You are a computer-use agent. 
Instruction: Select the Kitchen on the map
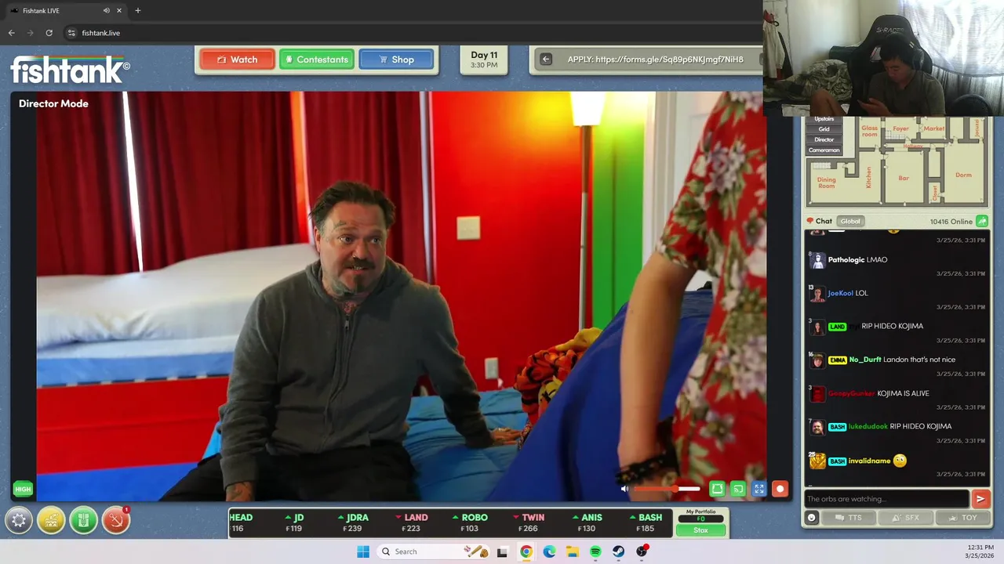[868, 177]
